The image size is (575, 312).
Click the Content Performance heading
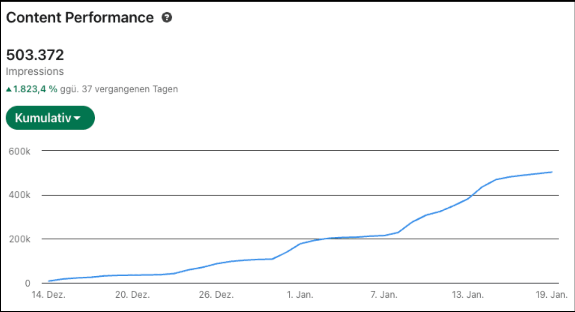[80, 18]
